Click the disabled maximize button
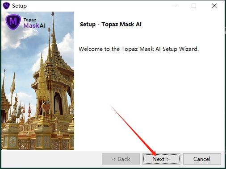Viewport: 226px width, 169px height. [194, 6]
